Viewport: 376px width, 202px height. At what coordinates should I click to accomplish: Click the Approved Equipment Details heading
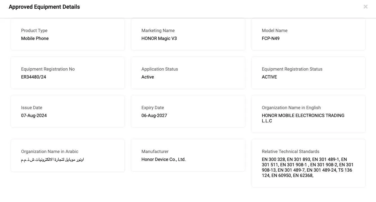pos(44,7)
